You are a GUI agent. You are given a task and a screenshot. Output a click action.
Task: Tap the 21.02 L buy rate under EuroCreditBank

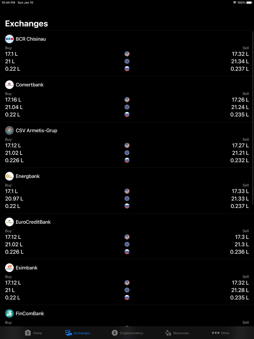pyautogui.click(x=14, y=244)
